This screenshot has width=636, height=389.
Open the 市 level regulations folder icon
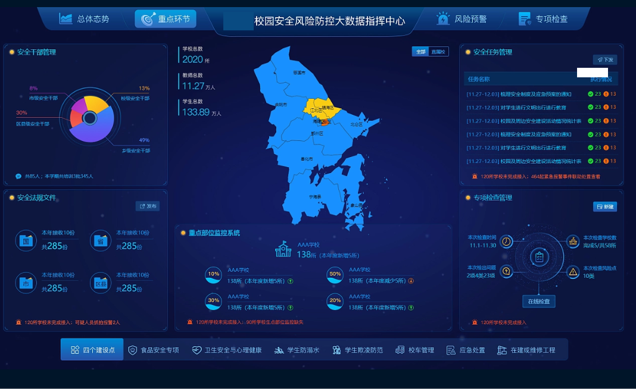click(26, 283)
